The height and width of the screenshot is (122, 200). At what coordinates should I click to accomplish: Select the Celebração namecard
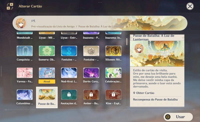[113, 73]
